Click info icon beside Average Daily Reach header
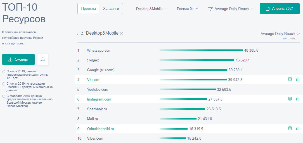Image resolution: width=303 pixels, height=143 pixels. click(298, 34)
